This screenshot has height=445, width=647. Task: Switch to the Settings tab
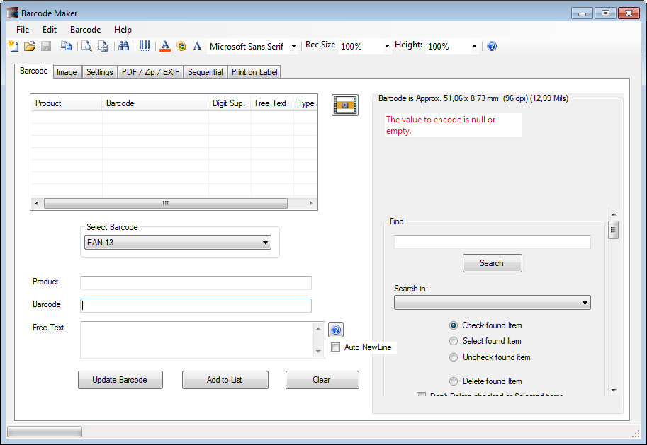point(99,72)
